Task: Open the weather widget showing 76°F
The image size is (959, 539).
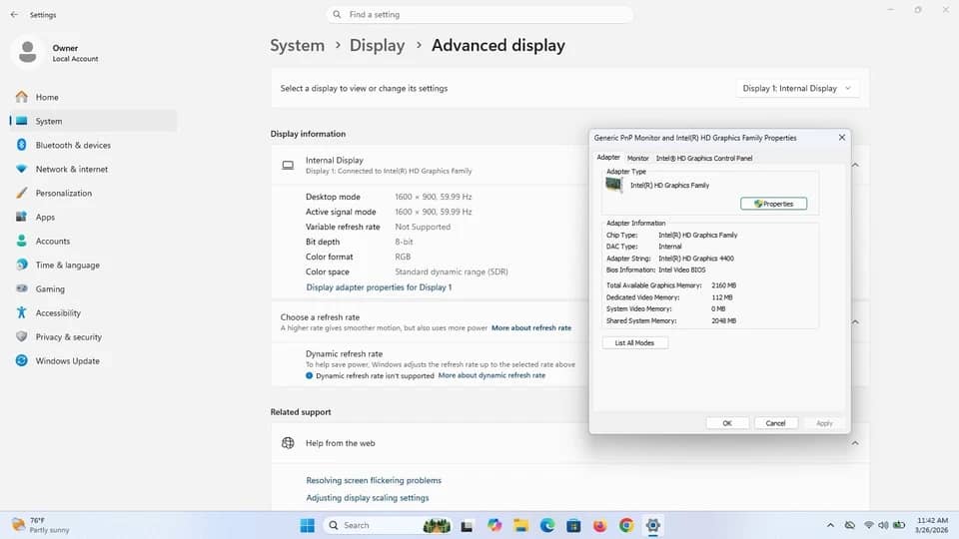Action: pyautogui.click(x=41, y=525)
